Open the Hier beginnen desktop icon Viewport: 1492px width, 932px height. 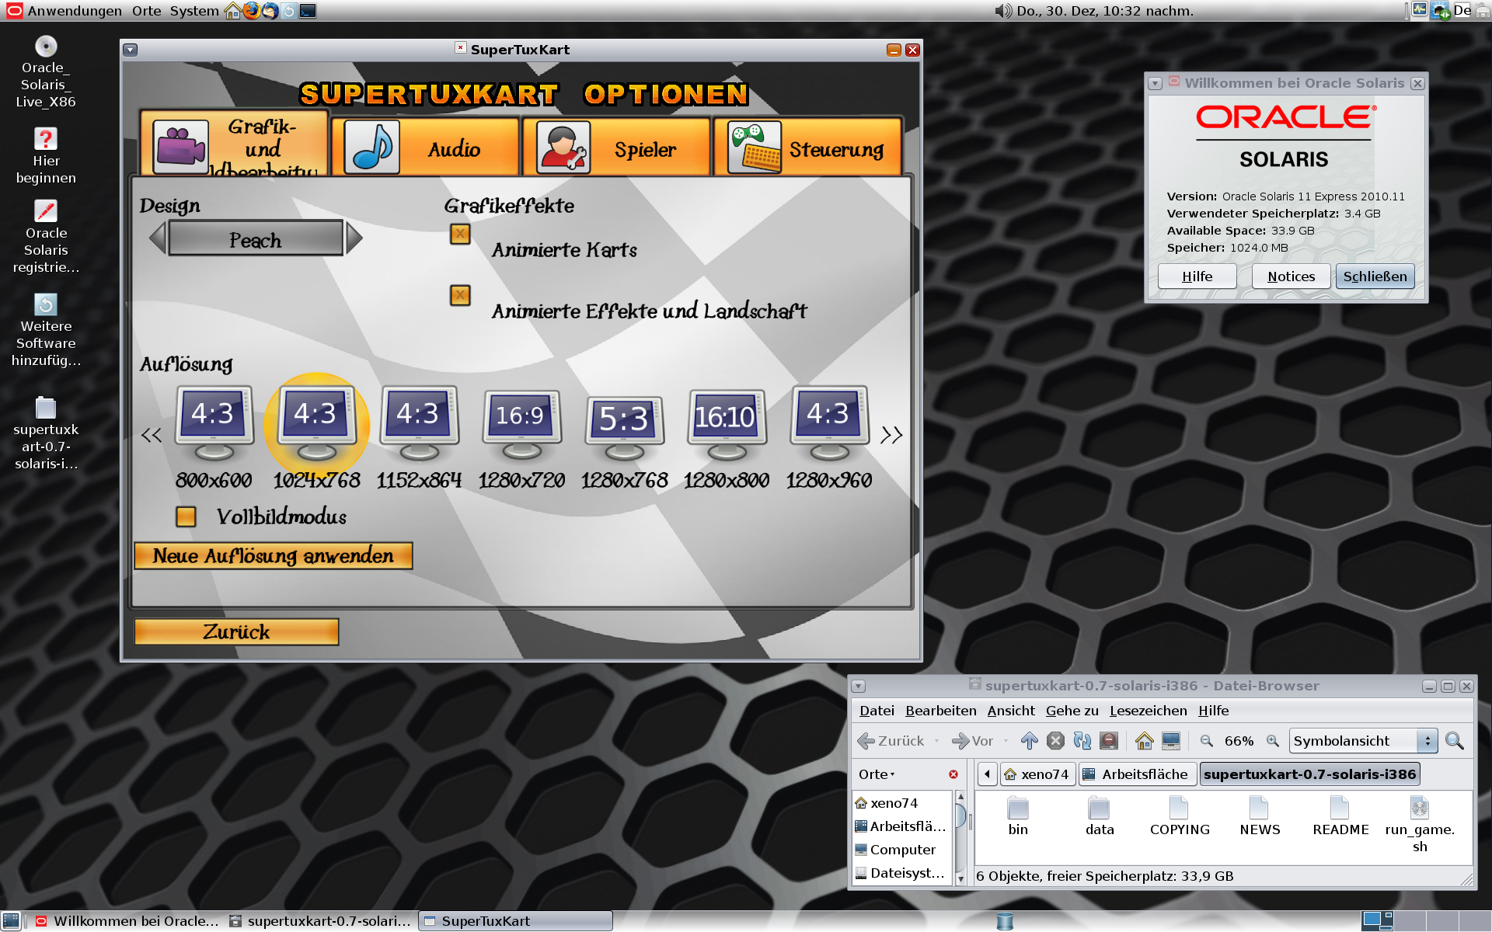(46, 157)
